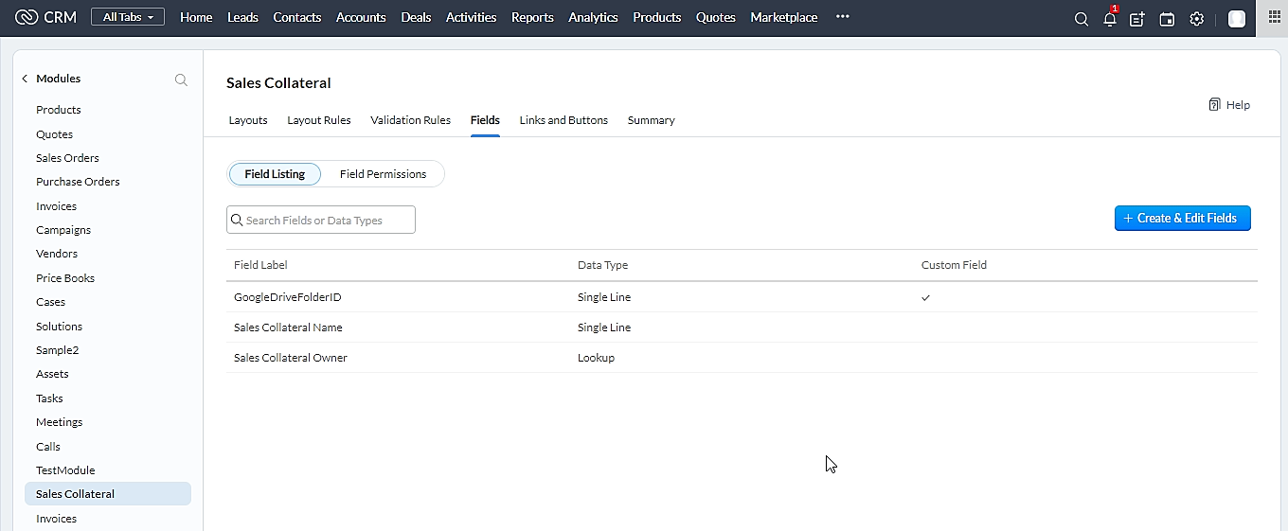This screenshot has width=1288, height=531.
Task: Select TestModule in the modules list
Action: [65, 470]
